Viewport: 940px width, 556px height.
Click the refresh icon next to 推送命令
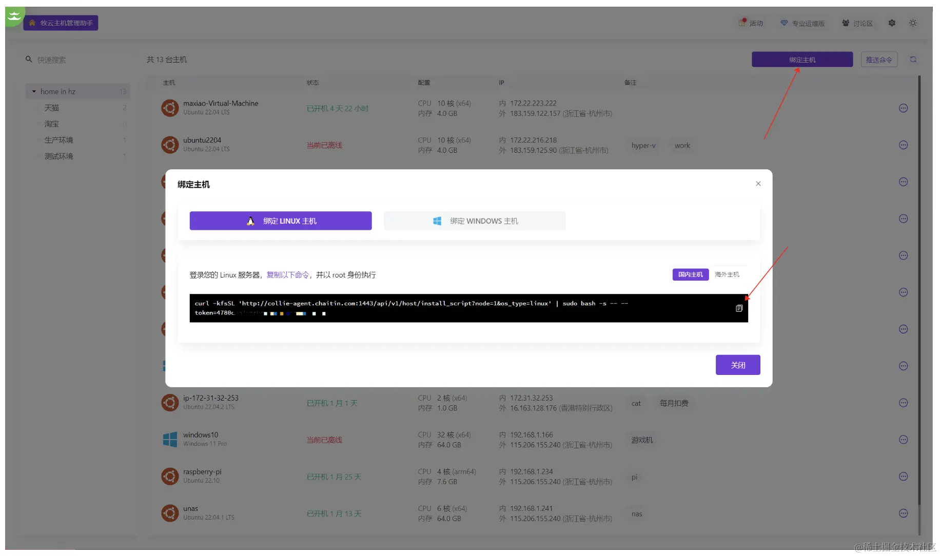tap(913, 59)
